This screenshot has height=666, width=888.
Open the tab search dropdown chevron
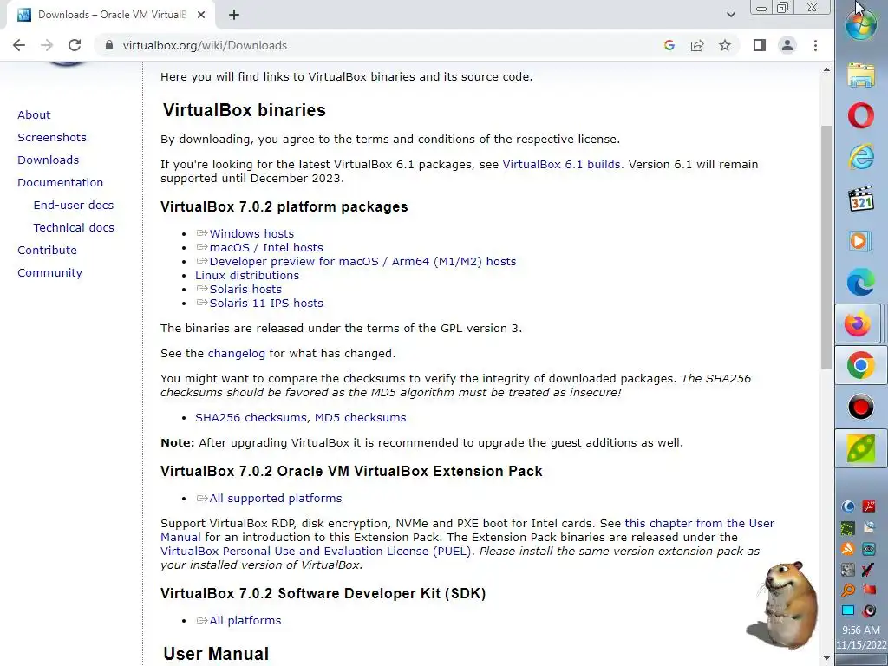[x=730, y=15]
